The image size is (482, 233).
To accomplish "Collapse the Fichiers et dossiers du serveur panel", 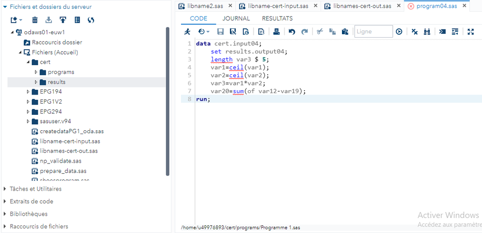I will coord(5,7).
